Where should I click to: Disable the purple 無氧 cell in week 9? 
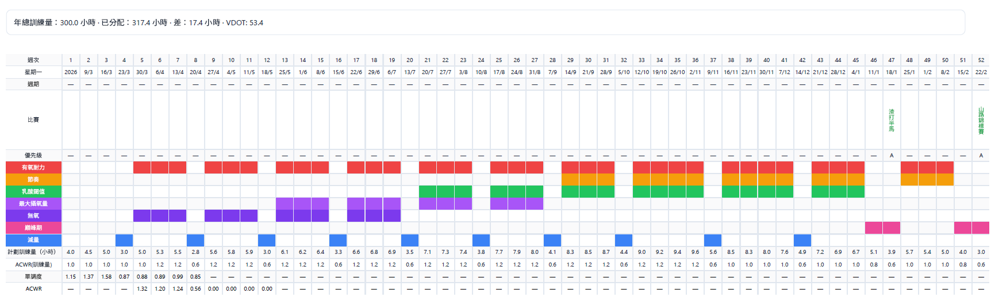coord(213,215)
